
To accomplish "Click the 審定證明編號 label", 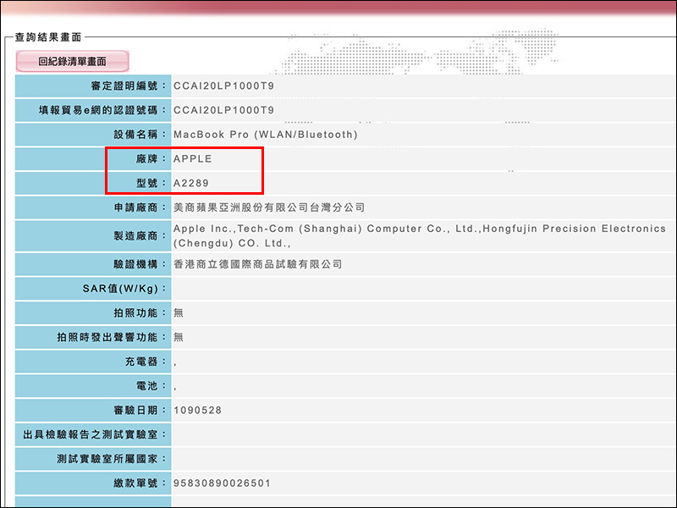I will click(x=129, y=86).
